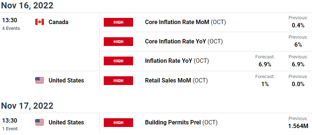Click the Canada flag icon
The width and height of the screenshot is (312, 135).
pos(40,22)
